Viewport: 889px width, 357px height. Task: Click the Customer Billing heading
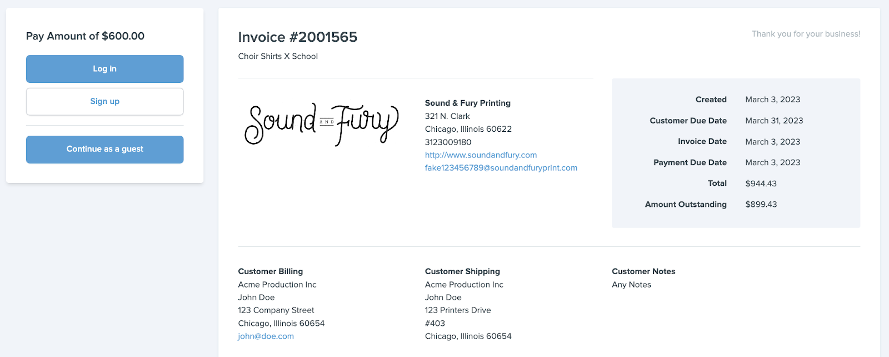270,271
